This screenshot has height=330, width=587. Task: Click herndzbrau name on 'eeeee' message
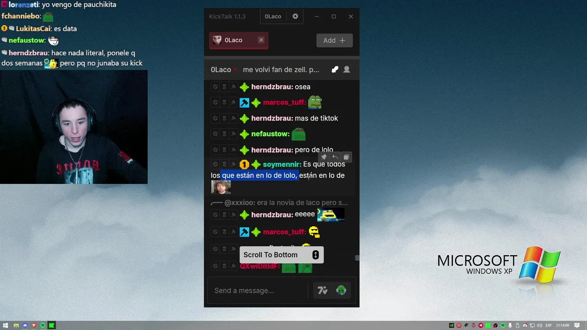272,214
